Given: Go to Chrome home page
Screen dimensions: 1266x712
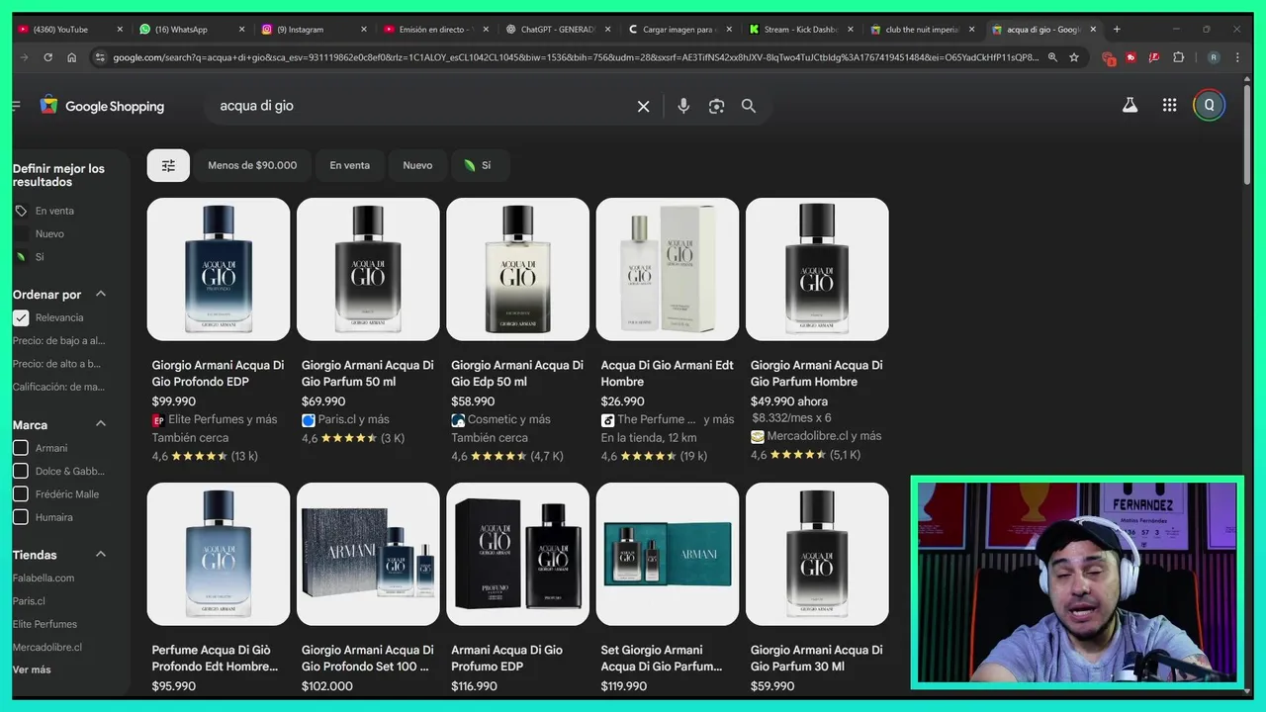Looking at the screenshot, I should click(71, 57).
